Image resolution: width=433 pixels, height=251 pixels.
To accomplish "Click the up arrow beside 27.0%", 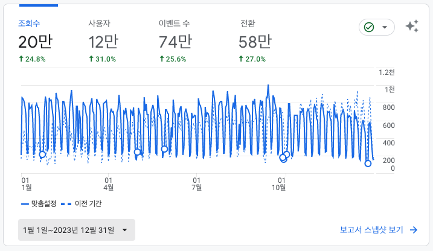I will pyautogui.click(x=242, y=59).
